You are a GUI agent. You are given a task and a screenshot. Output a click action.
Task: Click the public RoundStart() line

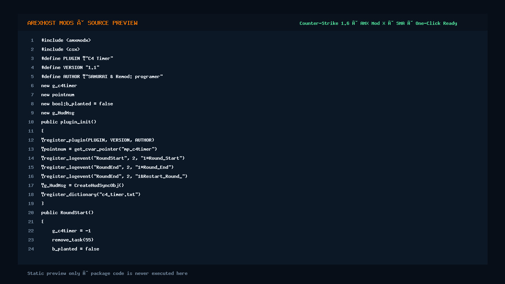(67, 213)
